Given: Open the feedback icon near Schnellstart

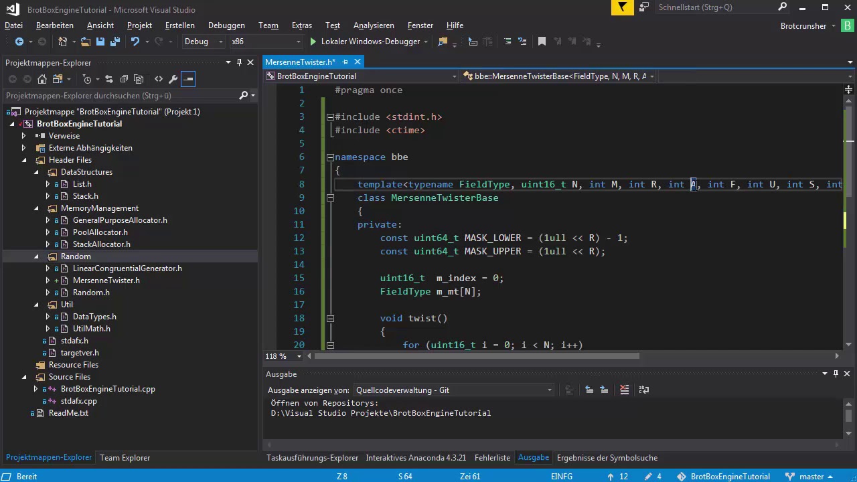Looking at the screenshot, I should point(645,7).
